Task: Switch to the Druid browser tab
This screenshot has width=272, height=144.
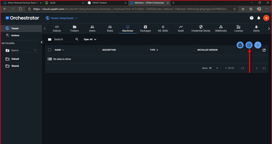Action: point(64,3)
